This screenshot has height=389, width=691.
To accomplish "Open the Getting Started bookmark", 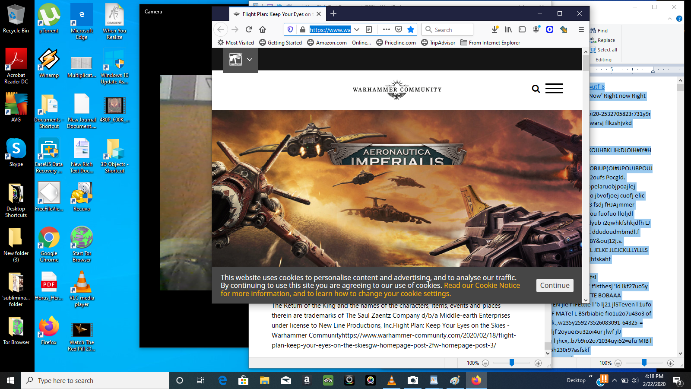I will [281, 42].
